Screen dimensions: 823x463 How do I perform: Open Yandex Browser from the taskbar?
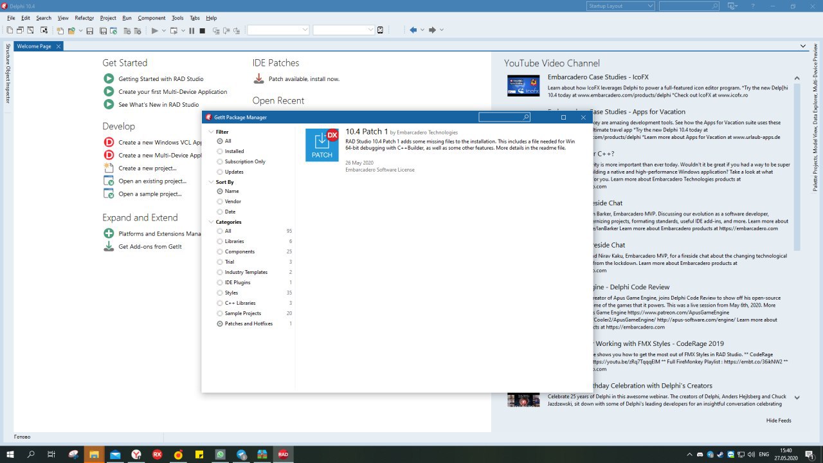pyautogui.click(x=136, y=454)
